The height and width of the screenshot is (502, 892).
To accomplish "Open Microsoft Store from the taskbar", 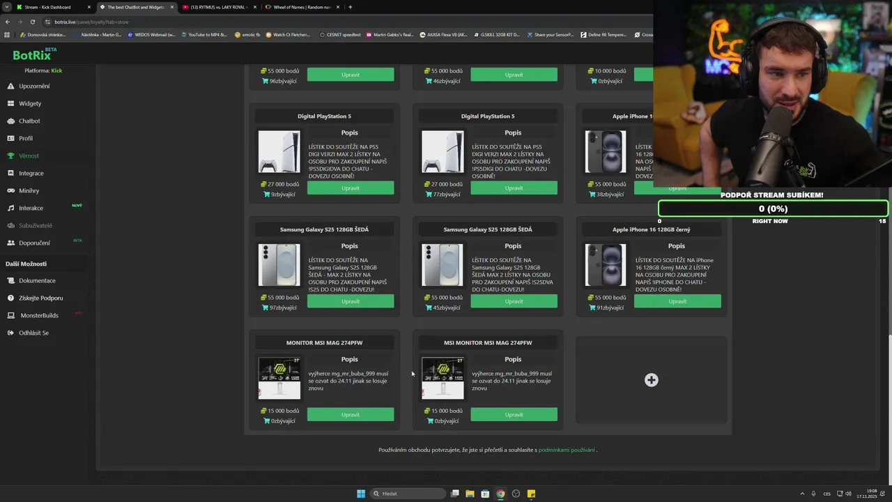I will click(485, 494).
